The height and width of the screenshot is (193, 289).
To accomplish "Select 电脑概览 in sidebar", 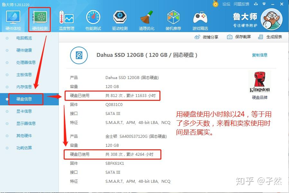I will coord(24,38).
